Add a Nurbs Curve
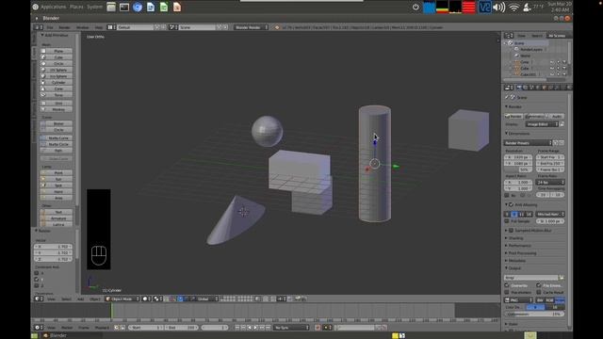 57,138
